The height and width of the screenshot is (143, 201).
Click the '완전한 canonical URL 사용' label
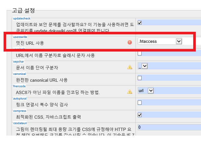42,80
